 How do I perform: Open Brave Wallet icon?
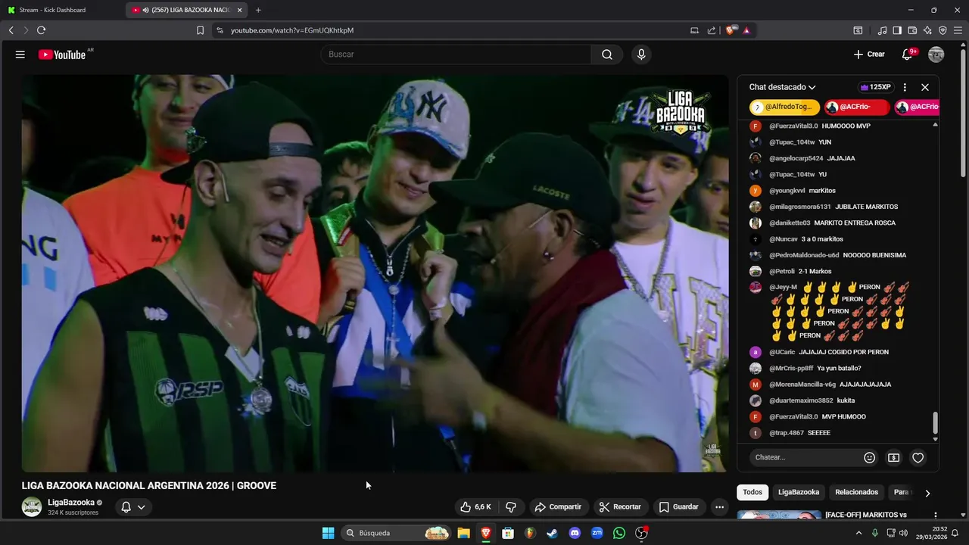tap(912, 30)
